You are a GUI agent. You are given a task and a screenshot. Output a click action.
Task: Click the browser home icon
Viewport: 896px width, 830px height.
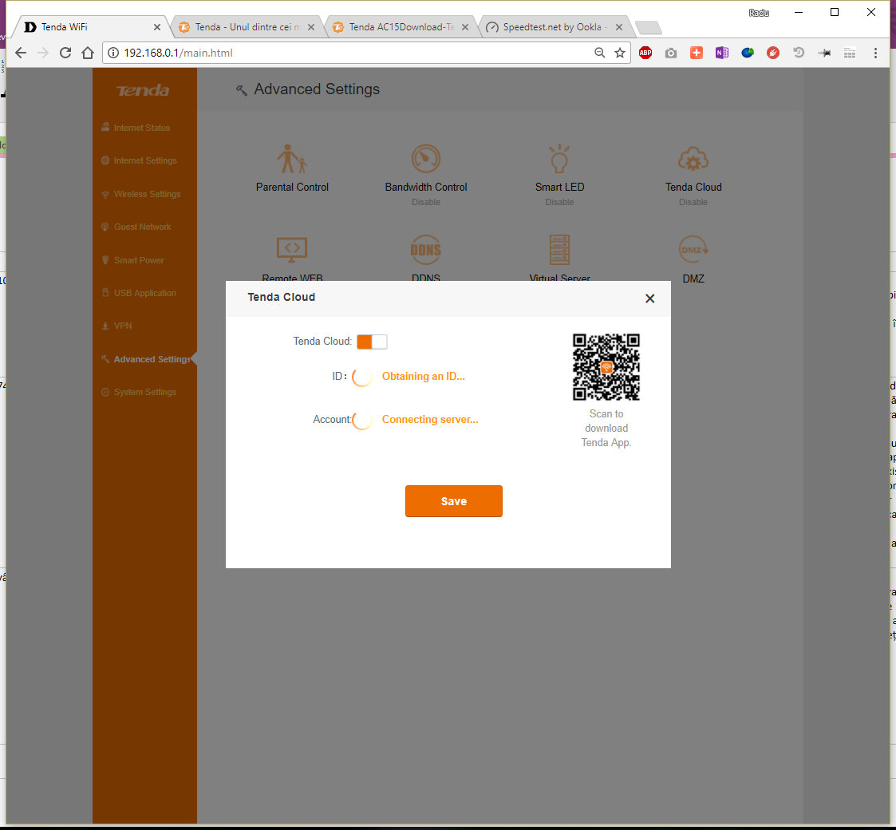click(x=88, y=53)
